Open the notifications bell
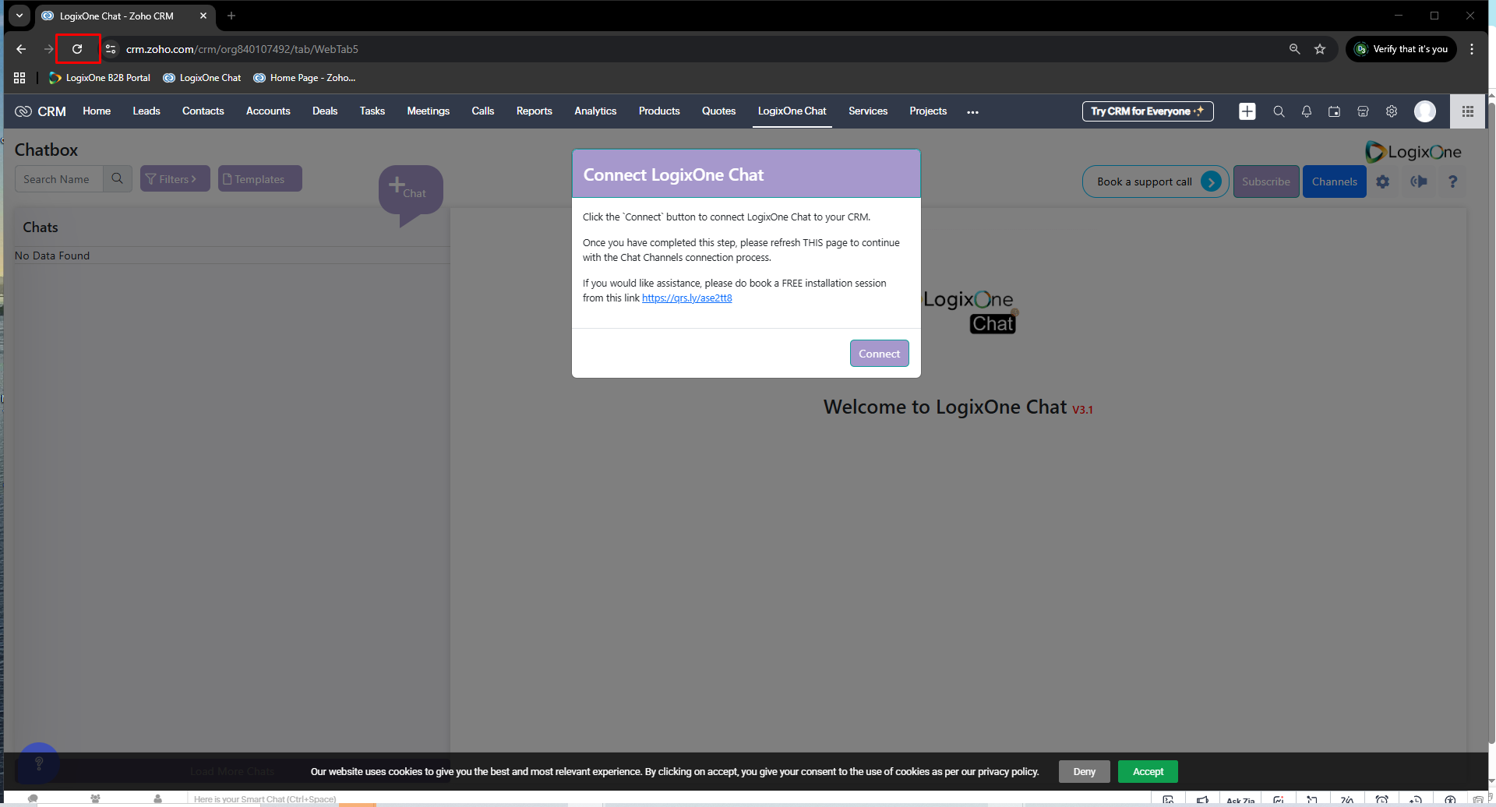The height and width of the screenshot is (807, 1496). click(x=1307, y=111)
